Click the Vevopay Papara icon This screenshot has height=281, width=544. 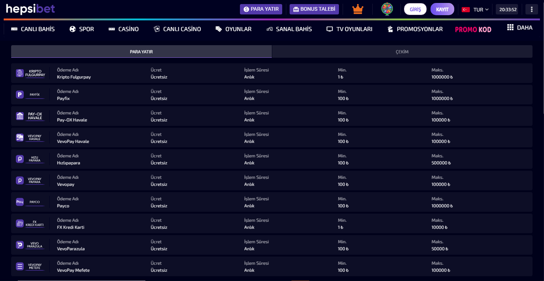click(x=20, y=181)
